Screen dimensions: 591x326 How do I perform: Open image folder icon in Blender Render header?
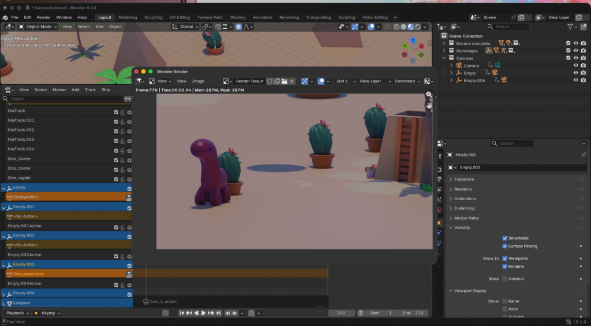tap(285, 81)
